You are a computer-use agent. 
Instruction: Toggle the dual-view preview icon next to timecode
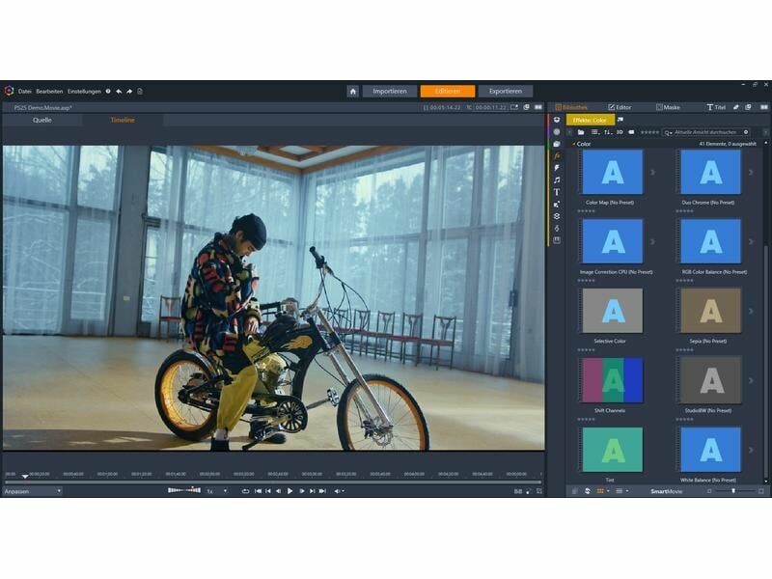(538, 107)
